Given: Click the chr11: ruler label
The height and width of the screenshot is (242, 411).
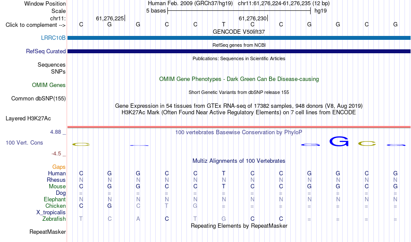Looking at the screenshot, I should tap(58, 18).
